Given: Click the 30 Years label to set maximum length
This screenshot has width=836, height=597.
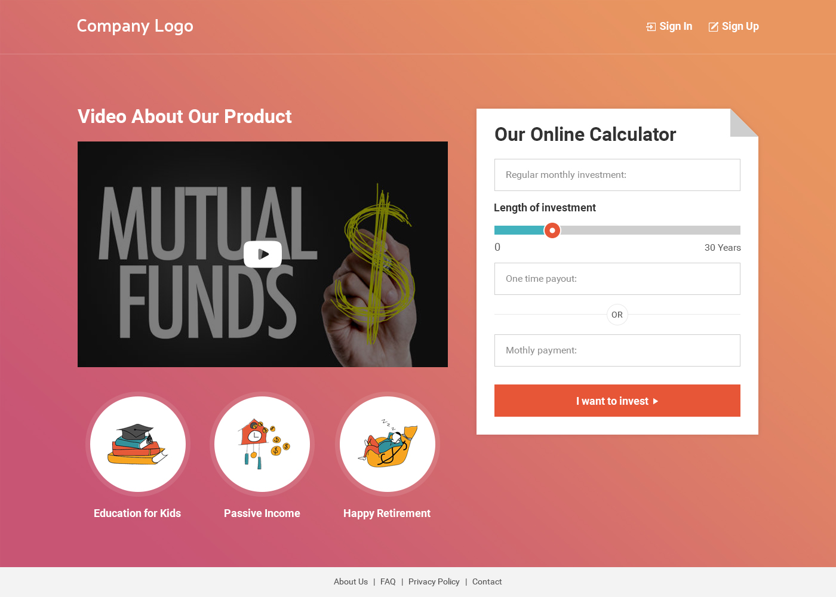Looking at the screenshot, I should pyautogui.click(x=723, y=247).
